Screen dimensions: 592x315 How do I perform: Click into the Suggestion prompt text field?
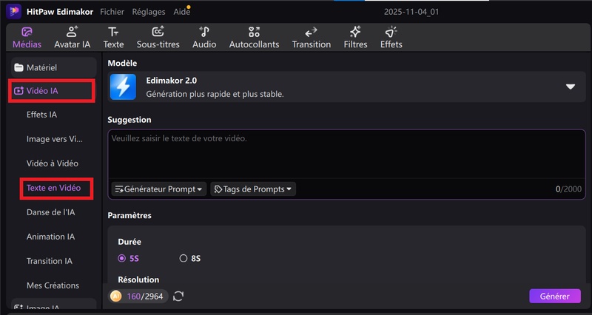pos(346,154)
